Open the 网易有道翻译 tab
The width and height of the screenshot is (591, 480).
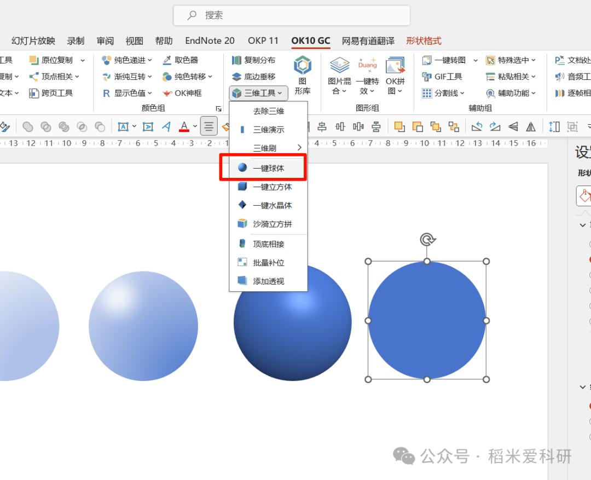[x=368, y=41]
